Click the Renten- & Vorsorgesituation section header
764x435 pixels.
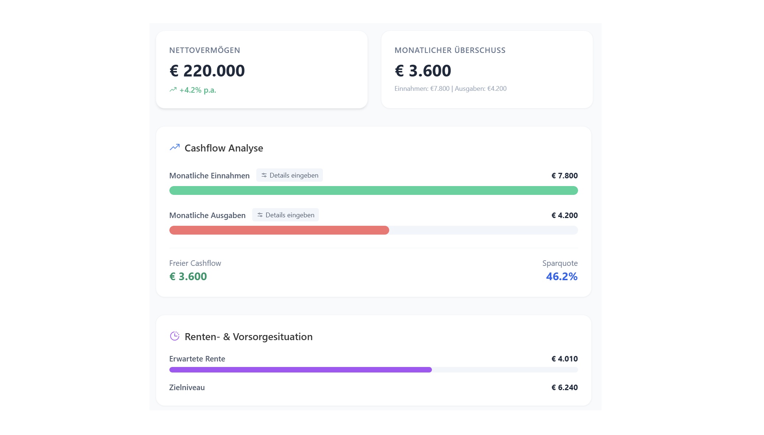tap(249, 336)
